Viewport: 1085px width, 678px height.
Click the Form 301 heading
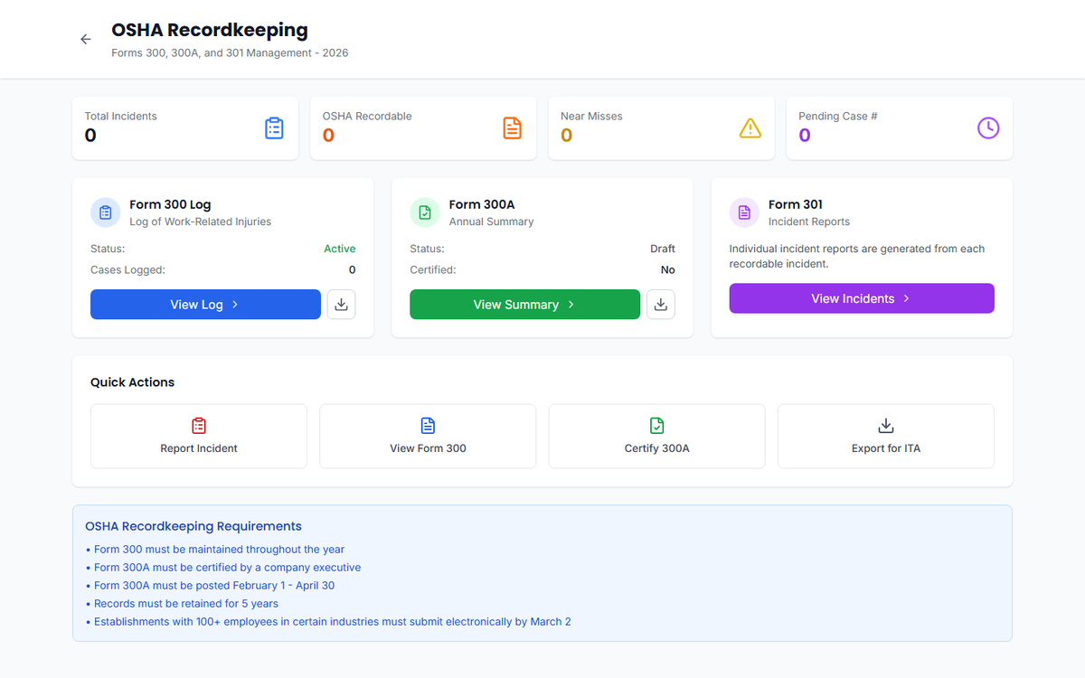[796, 204]
